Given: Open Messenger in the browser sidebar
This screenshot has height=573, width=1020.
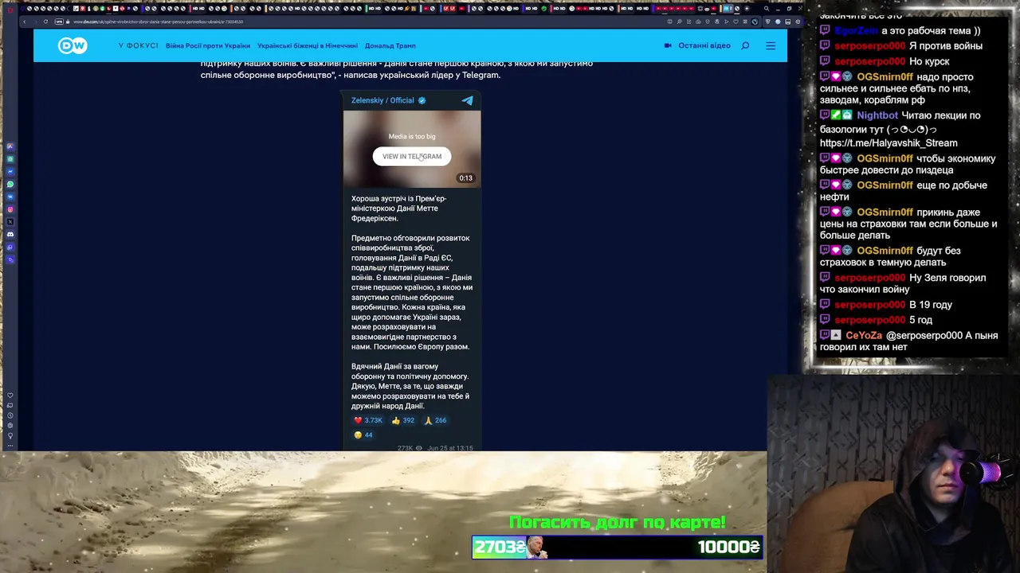Looking at the screenshot, I should [x=10, y=171].
